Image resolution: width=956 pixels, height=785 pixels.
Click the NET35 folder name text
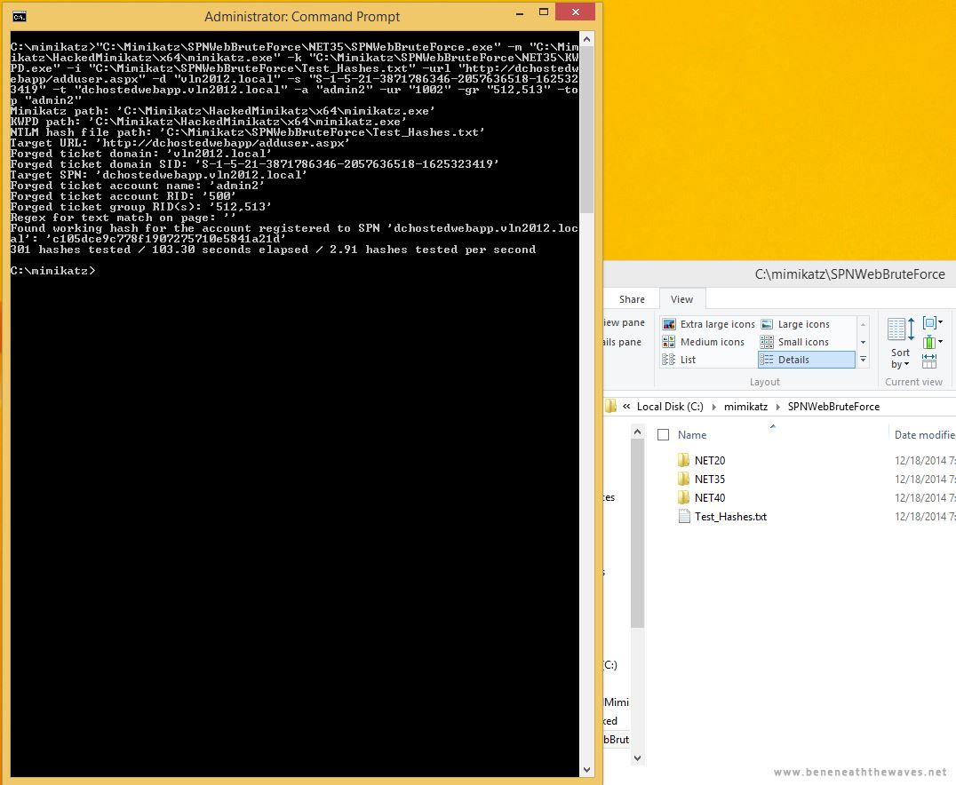tap(710, 479)
